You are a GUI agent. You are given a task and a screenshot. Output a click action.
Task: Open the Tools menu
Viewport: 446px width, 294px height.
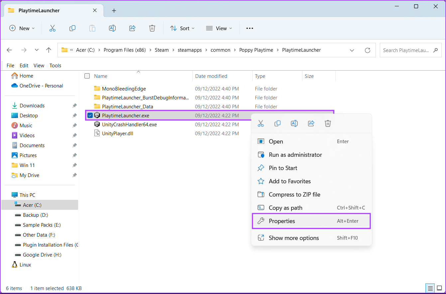tap(56, 65)
